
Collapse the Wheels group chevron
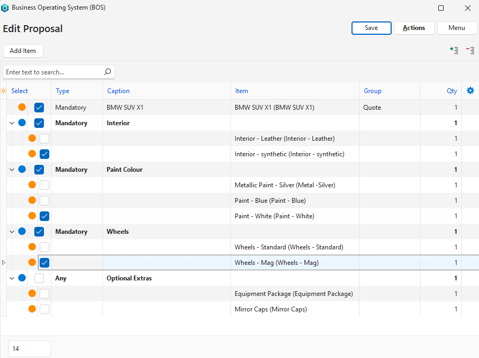pyautogui.click(x=12, y=232)
